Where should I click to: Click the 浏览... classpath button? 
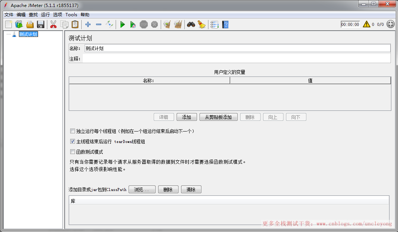(142, 190)
